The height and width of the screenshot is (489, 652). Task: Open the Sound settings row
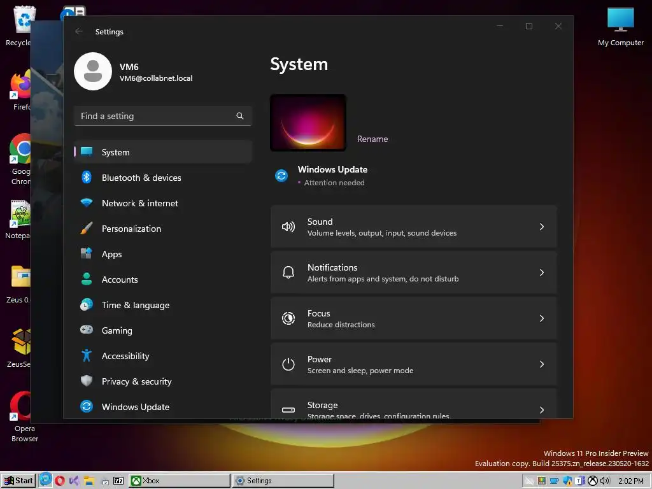point(414,227)
